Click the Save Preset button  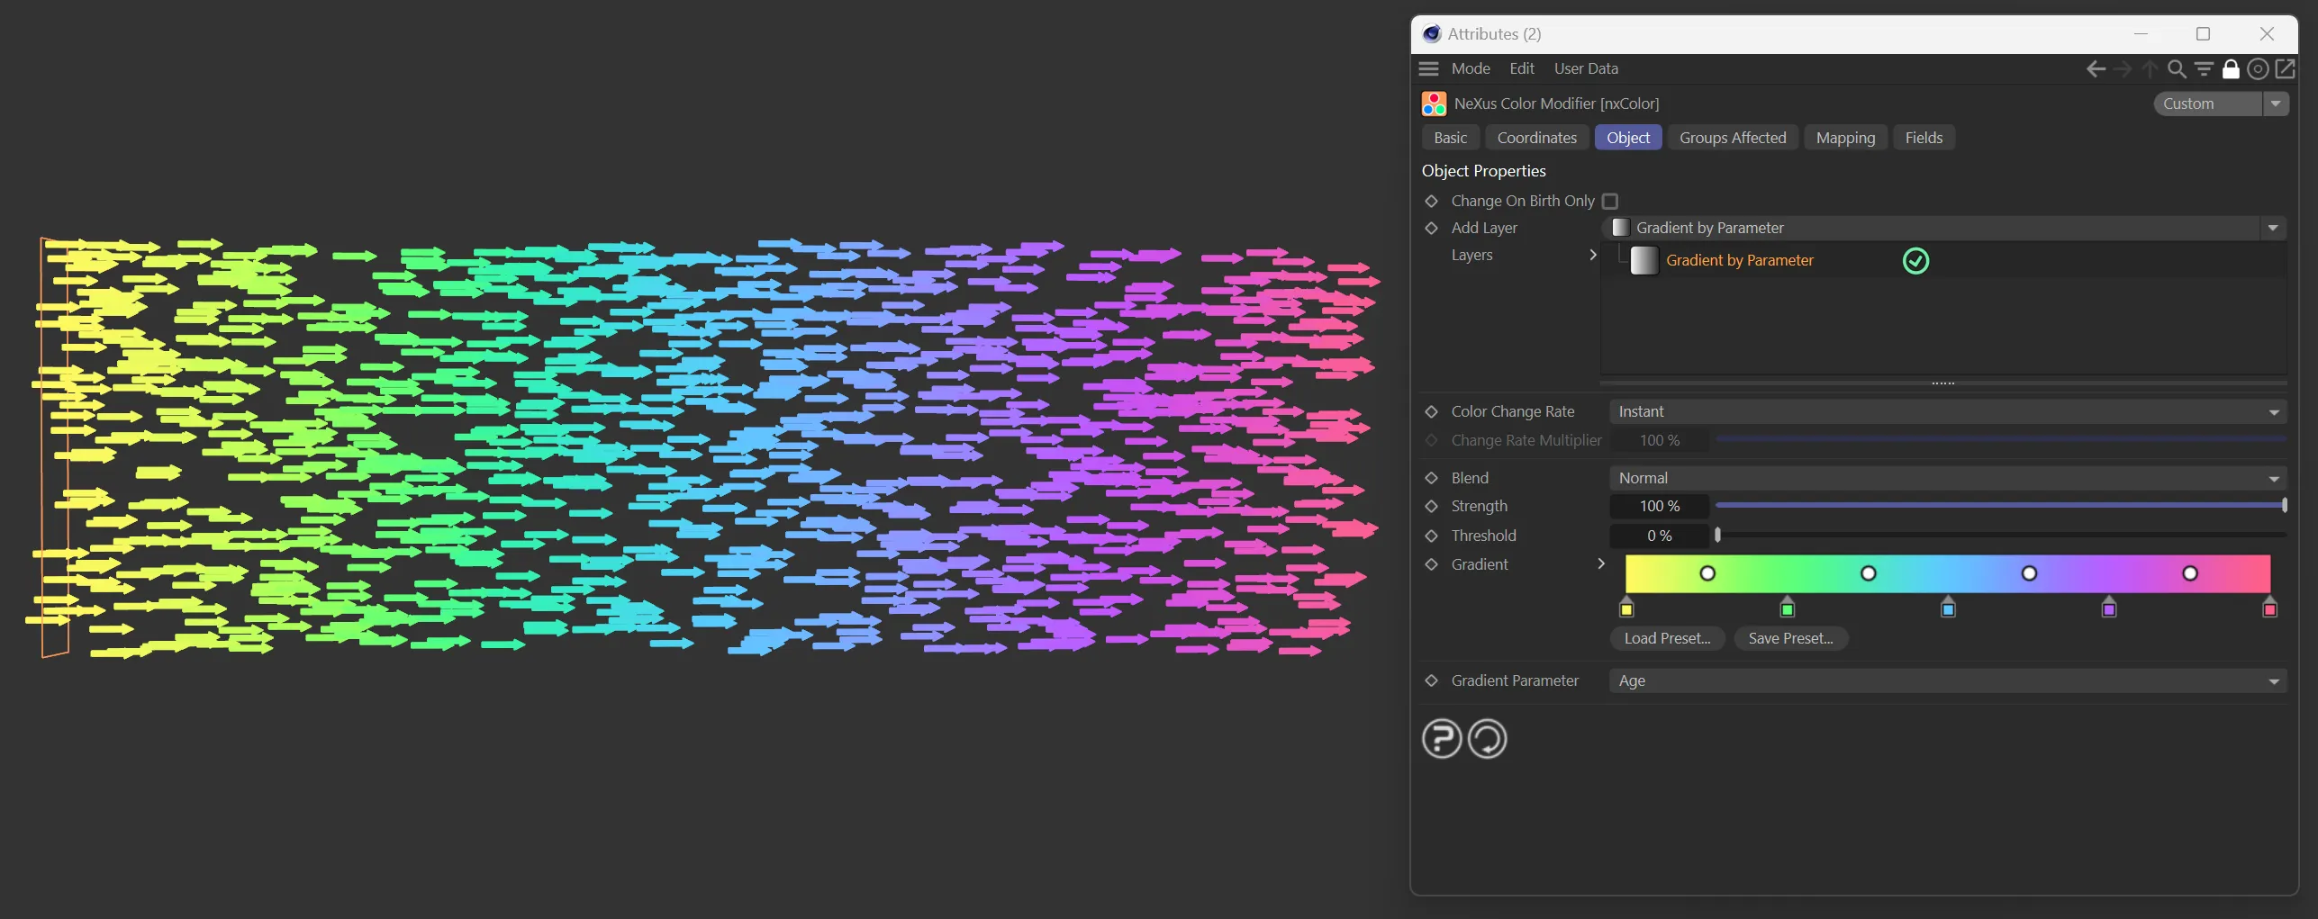(1789, 638)
